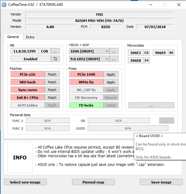This screenshot has height=194, width=186.
Task: Click the CON ME type label
Action: point(44,51)
